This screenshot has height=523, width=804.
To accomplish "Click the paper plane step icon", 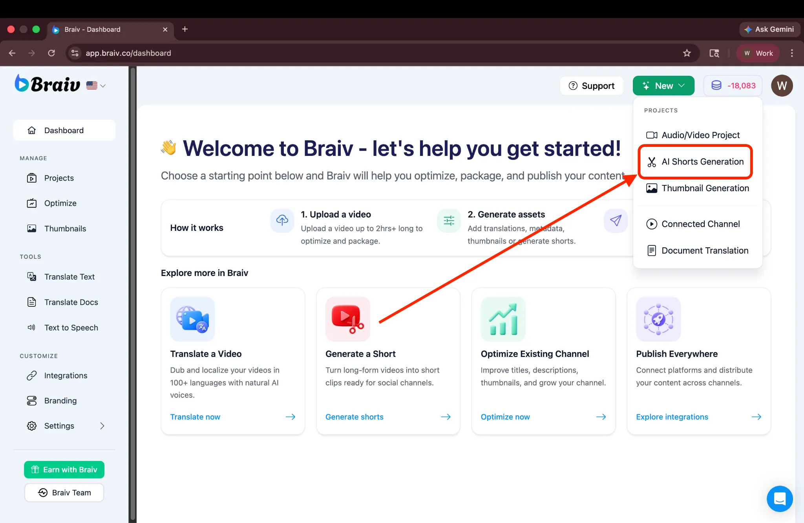I will [x=616, y=220].
